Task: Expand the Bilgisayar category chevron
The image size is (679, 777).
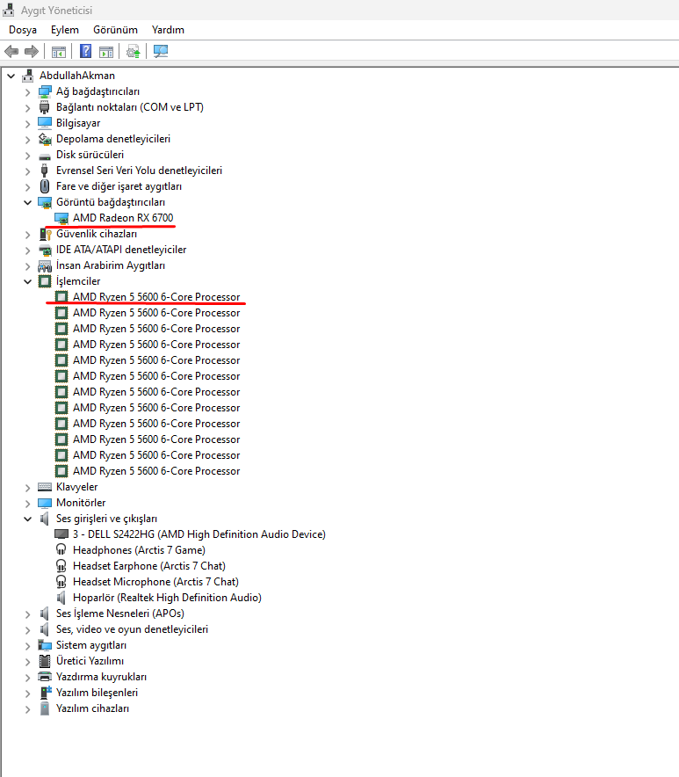Action: coord(28,123)
